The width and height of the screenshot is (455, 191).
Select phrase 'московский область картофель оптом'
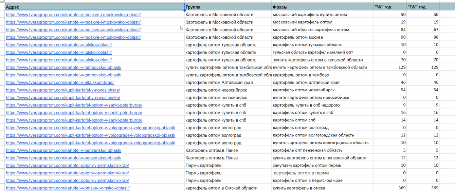[311, 30]
